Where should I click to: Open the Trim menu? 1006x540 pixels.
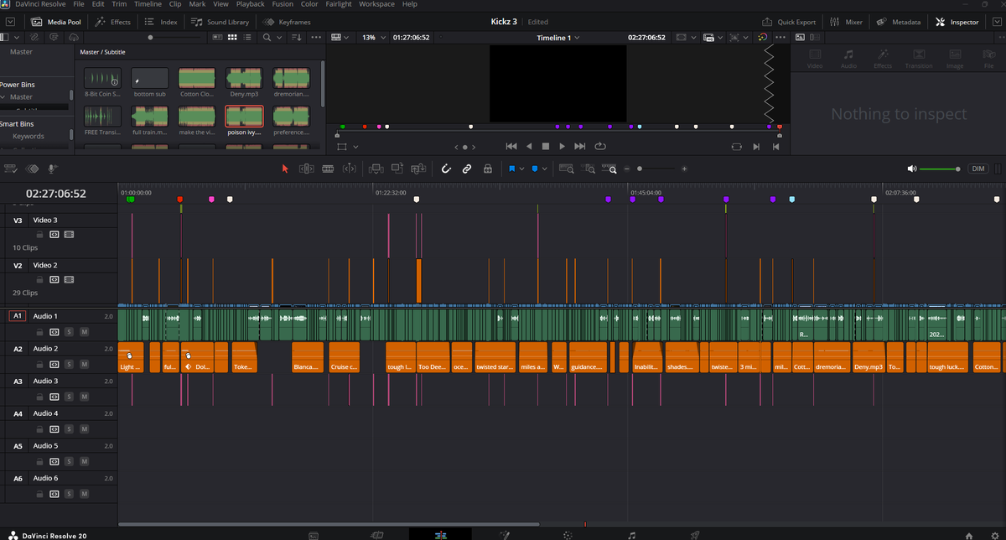(119, 4)
